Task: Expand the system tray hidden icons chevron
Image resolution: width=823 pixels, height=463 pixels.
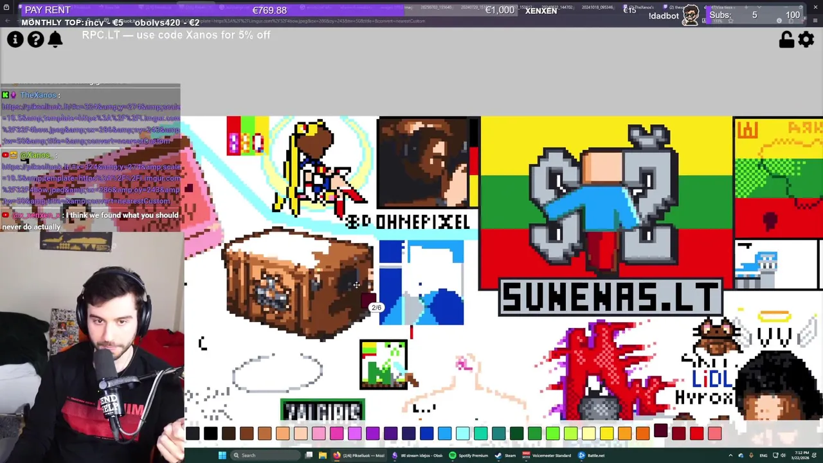Action: [x=730, y=455]
